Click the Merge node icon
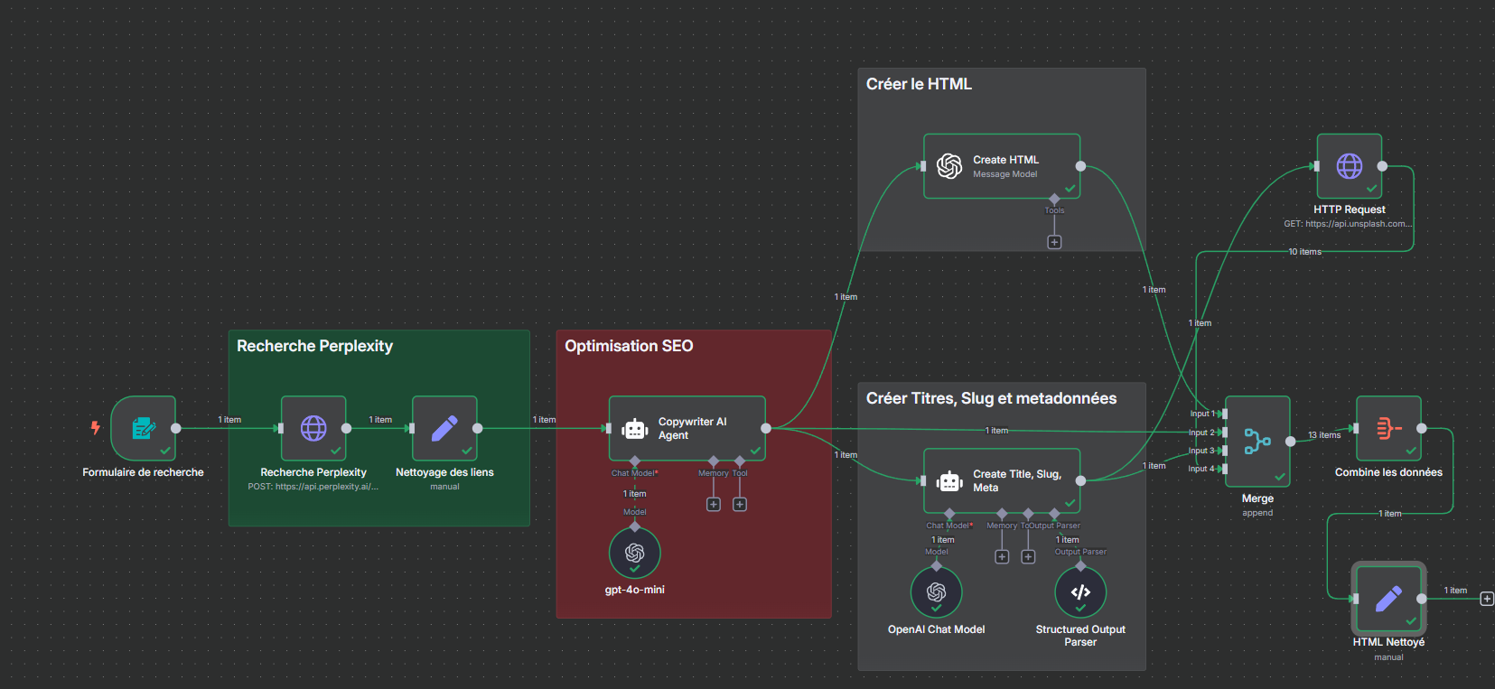 (x=1257, y=441)
